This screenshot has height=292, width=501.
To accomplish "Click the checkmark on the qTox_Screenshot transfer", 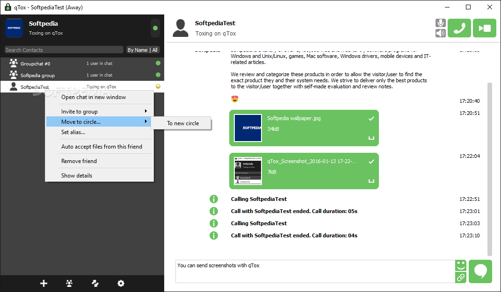I will point(371,162).
